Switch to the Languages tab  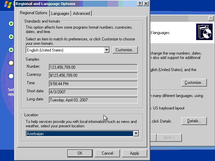pyautogui.click(x=61, y=13)
